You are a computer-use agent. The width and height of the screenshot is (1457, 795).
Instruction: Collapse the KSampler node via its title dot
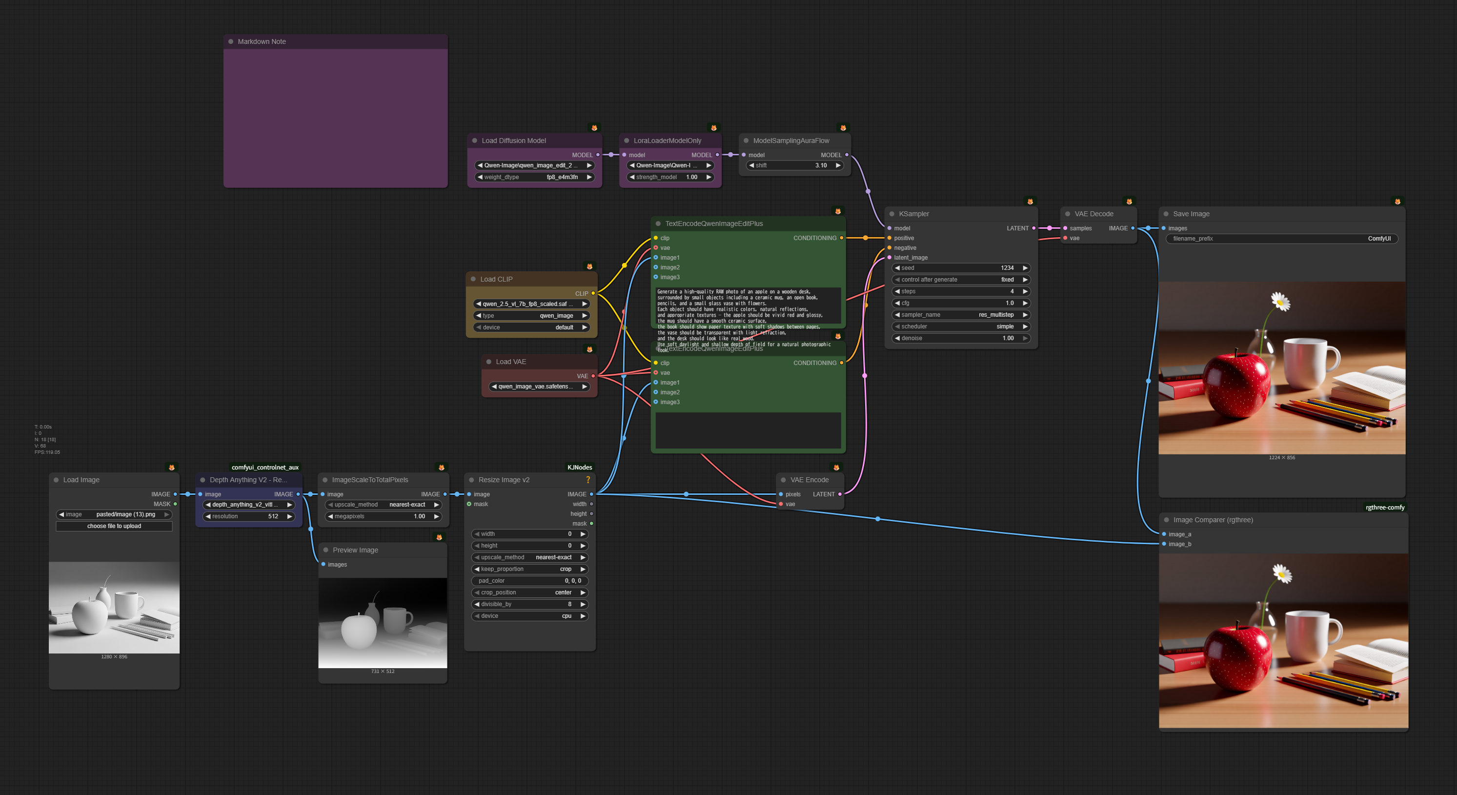click(x=892, y=214)
